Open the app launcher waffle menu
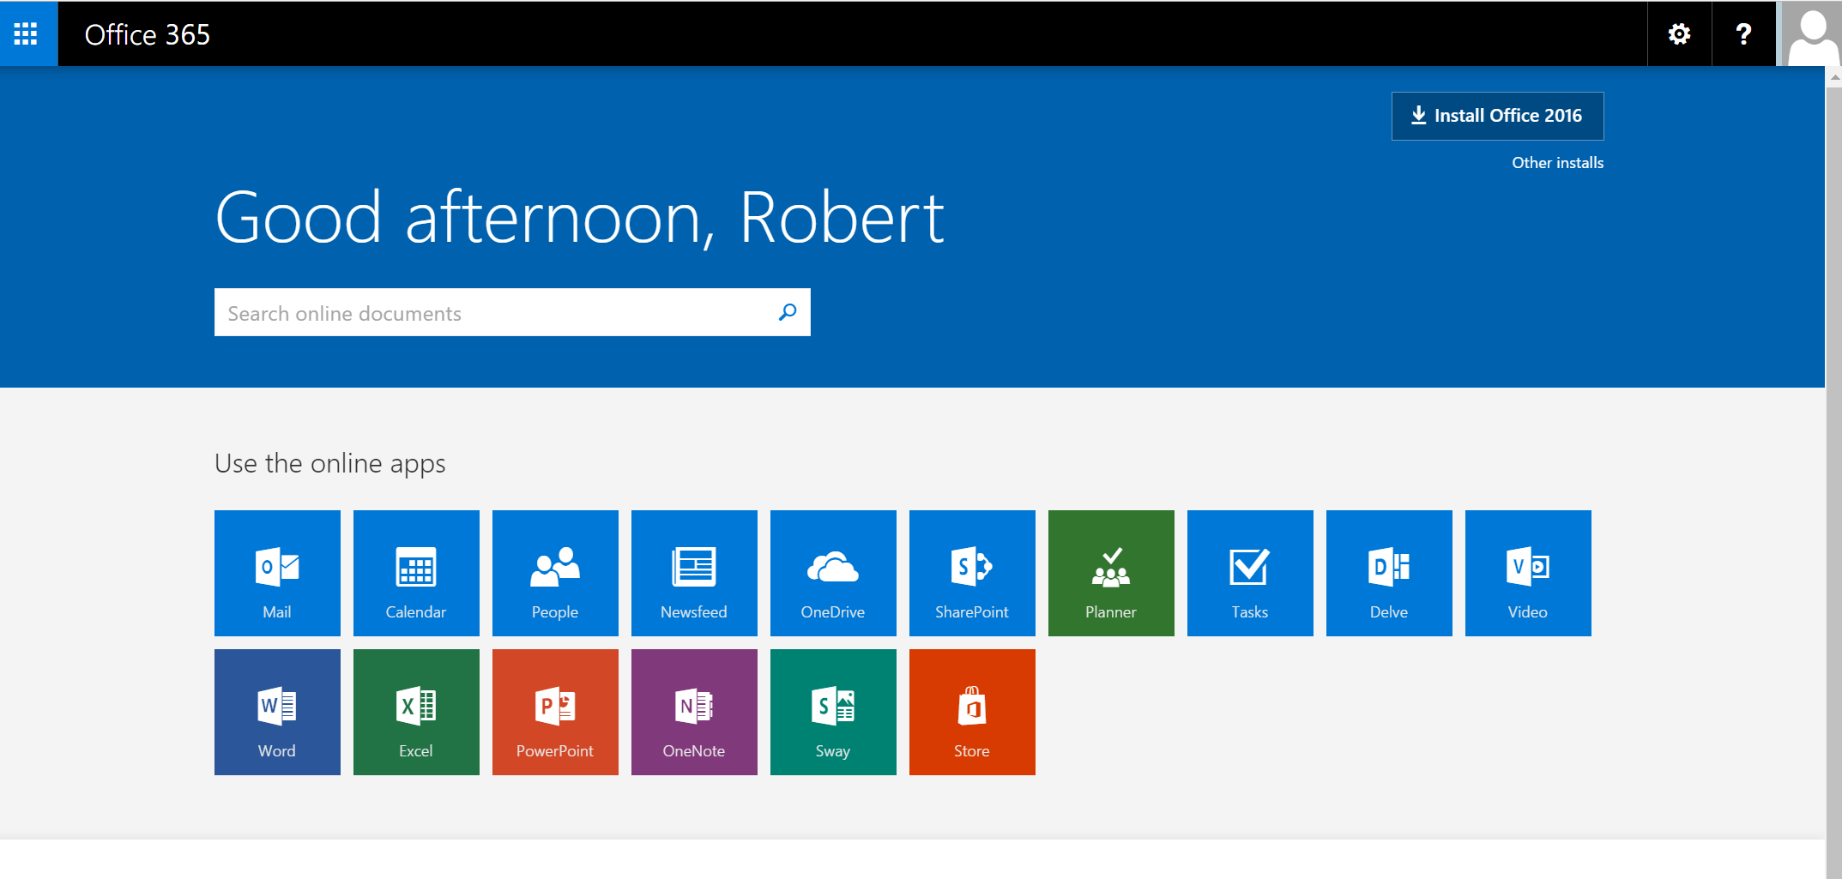Image resolution: width=1842 pixels, height=879 pixels. (x=27, y=33)
